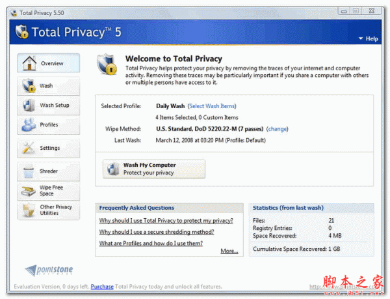Click Cumulative Space Recovered: 1 GB text
The width and height of the screenshot is (390, 299).
point(296,249)
